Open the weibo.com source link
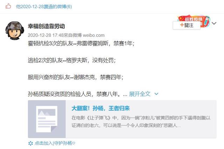Viewport: 224px width, 149px height. (93, 35)
